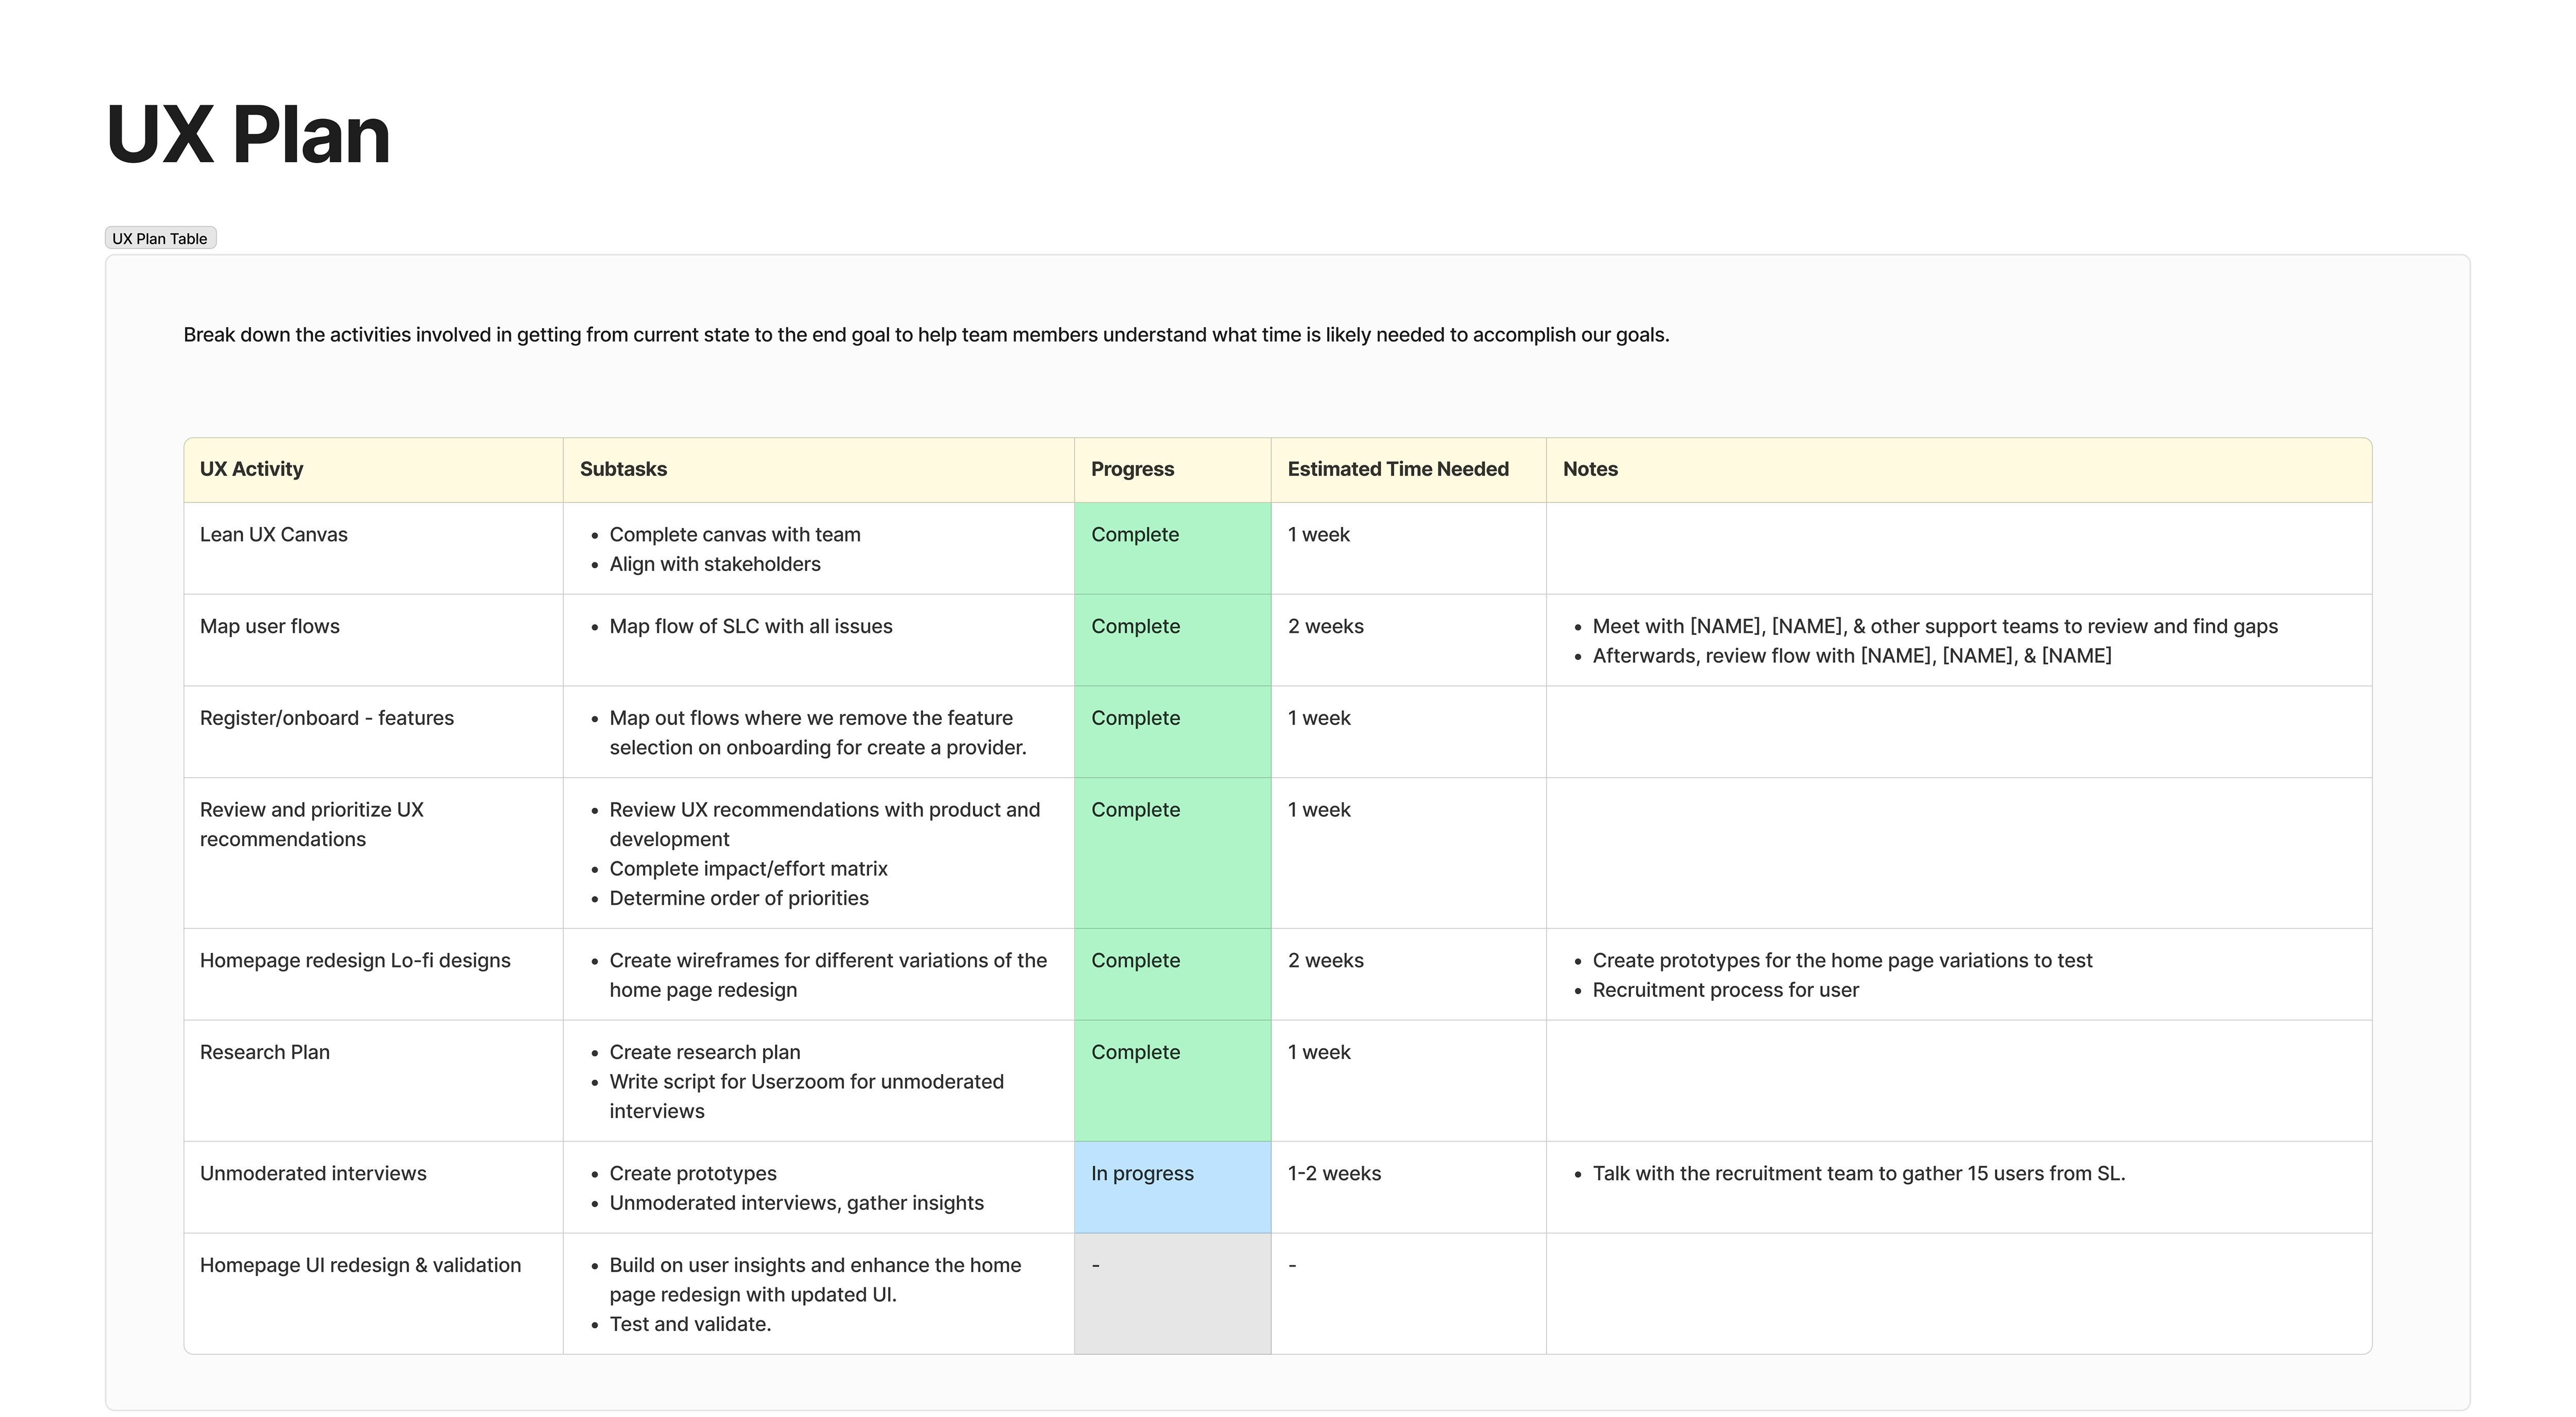2576x1417 pixels.
Task: Select the Complete cell for Research Plan
Action: tap(1134, 1051)
